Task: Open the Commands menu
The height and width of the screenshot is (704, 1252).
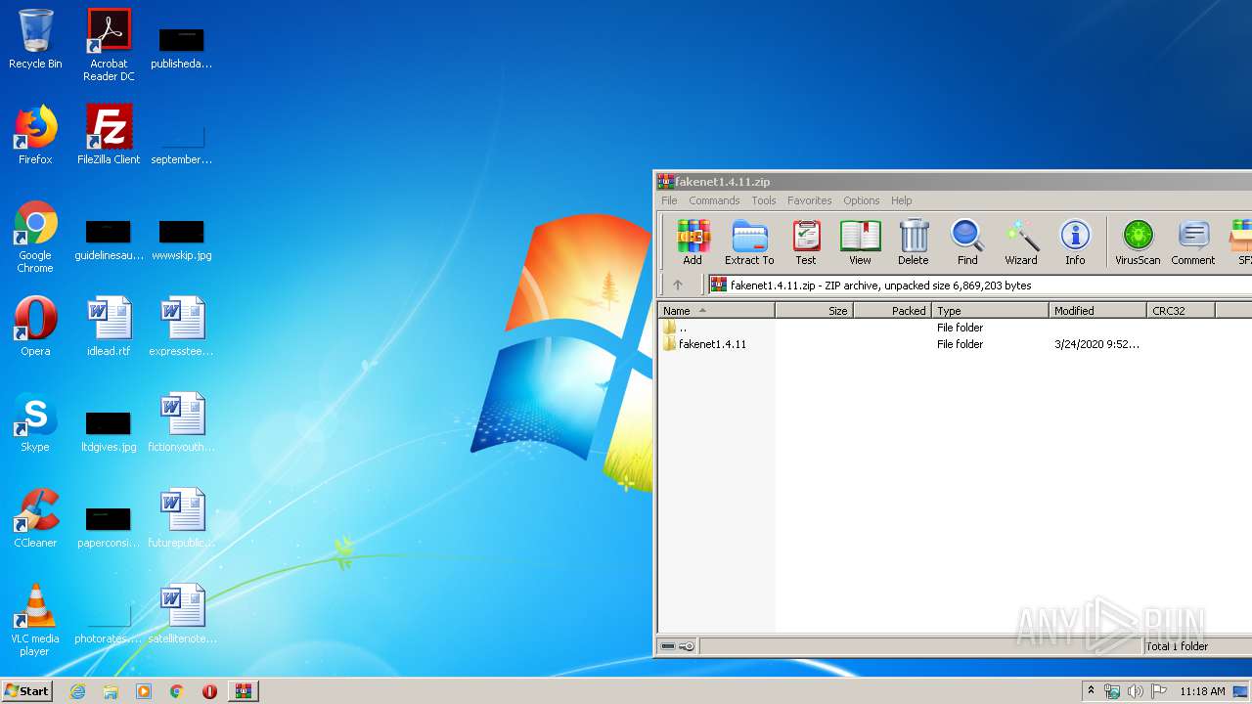Action: pos(714,200)
